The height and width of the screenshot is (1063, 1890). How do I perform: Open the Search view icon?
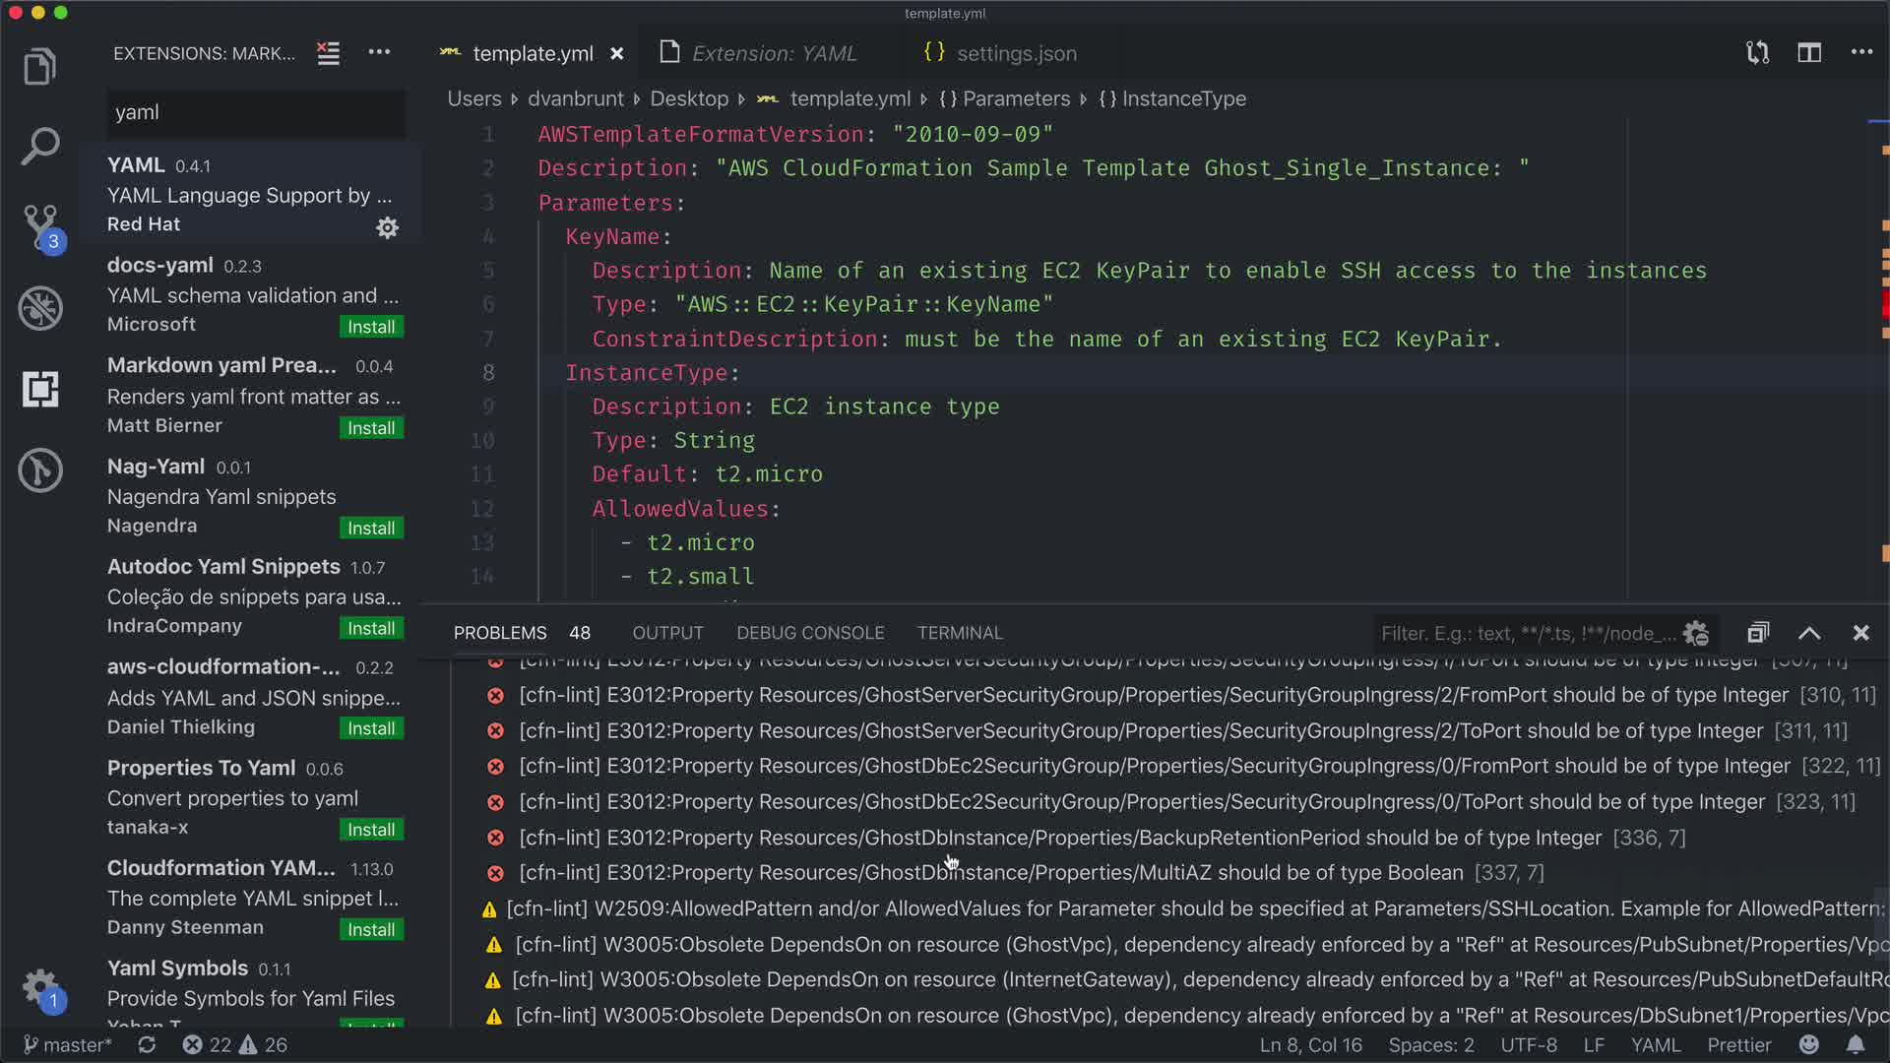tap(39, 147)
